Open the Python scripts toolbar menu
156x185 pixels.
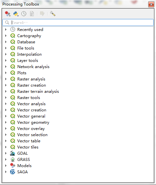coord(16,14)
